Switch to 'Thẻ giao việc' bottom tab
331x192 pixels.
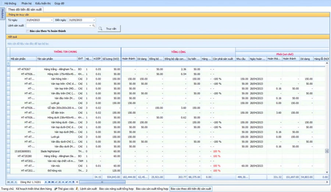coord(66,189)
